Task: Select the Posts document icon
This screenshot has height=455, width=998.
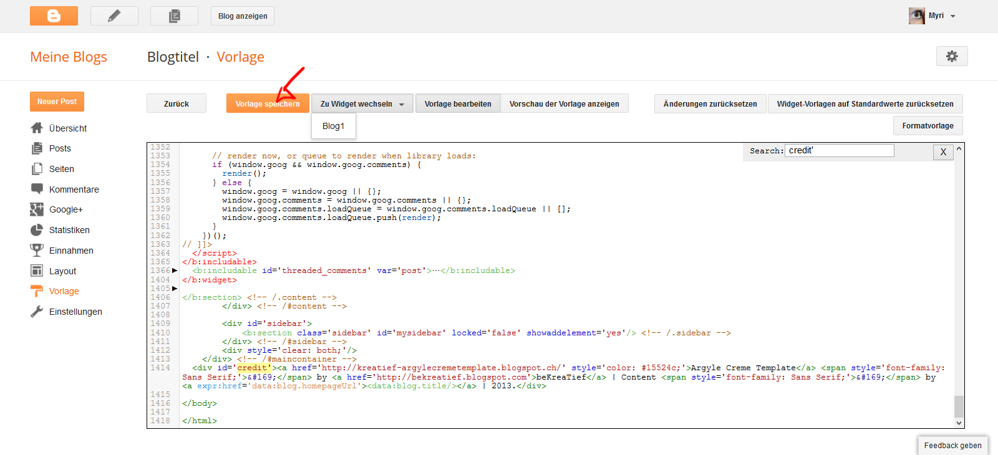Action: (x=37, y=148)
